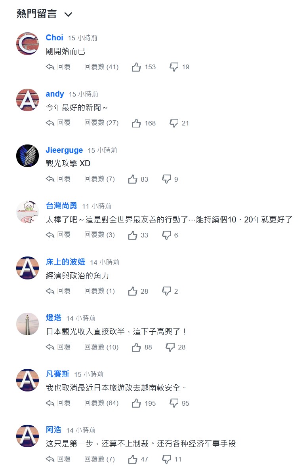Viewport: 305px width, 473px height.
Task: Dislike Choi's comment with thumbs-down
Action: pos(174,67)
